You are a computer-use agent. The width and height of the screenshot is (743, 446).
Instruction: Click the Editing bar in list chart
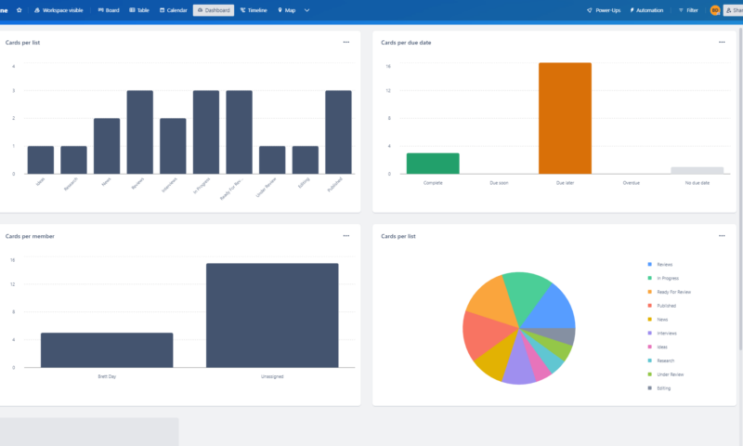(x=306, y=160)
